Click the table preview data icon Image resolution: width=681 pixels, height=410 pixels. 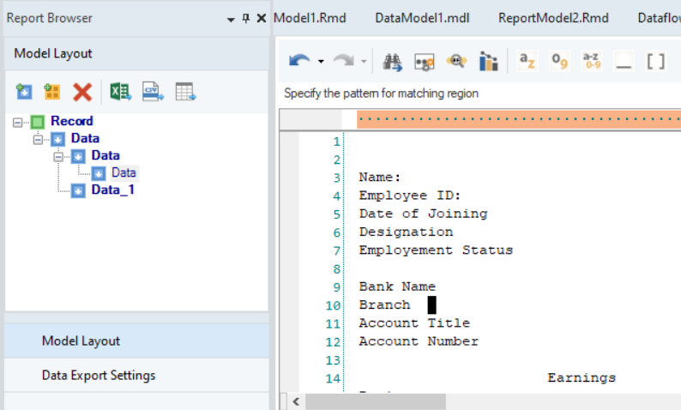click(185, 92)
